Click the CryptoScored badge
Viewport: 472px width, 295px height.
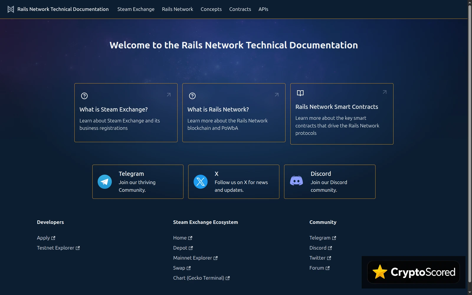coord(413,272)
